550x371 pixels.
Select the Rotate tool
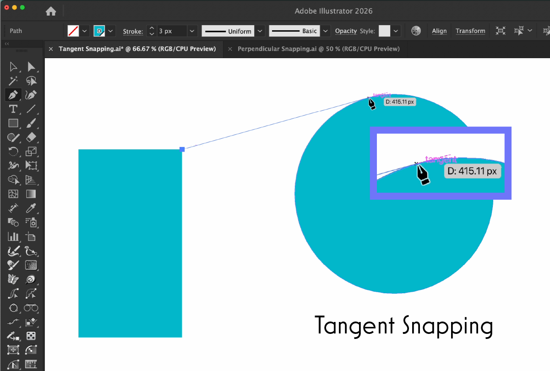point(13,151)
